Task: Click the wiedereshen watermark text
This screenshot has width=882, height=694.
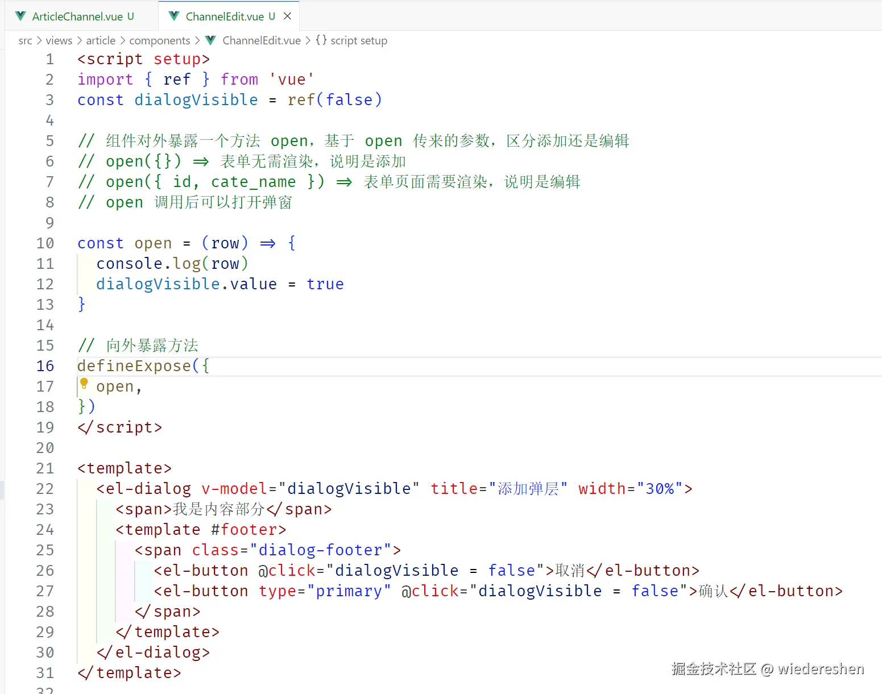Action: (x=819, y=670)
